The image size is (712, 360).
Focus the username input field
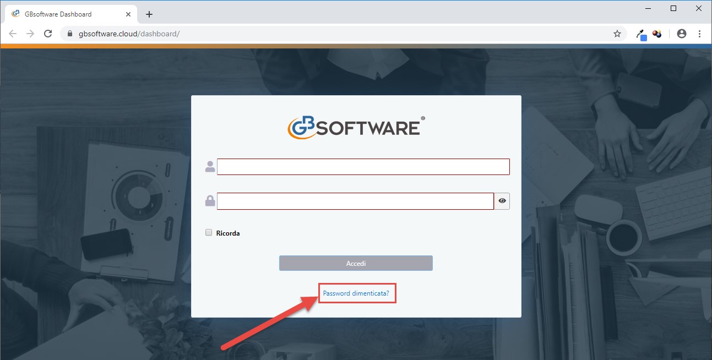click(x=363, y=167)
